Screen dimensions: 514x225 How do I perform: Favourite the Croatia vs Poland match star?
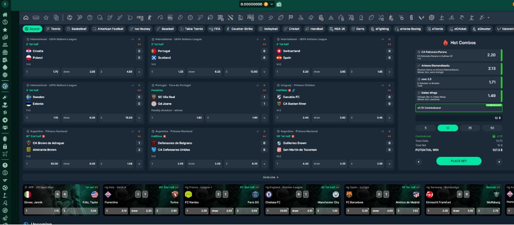(x=139, y=39)
